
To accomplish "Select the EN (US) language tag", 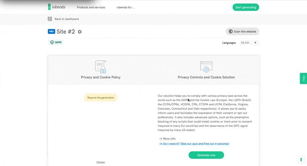I will pyautogui.click(x=245, y=43).
